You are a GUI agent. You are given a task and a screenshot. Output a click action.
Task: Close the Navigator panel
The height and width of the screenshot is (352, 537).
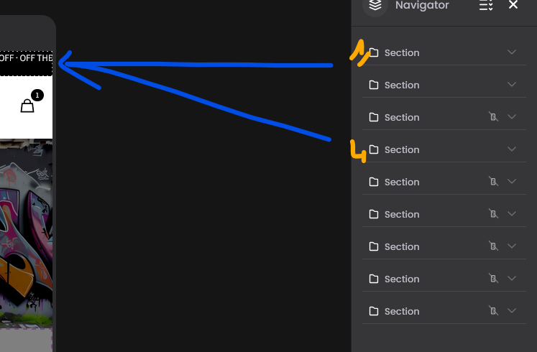(513, 5)
